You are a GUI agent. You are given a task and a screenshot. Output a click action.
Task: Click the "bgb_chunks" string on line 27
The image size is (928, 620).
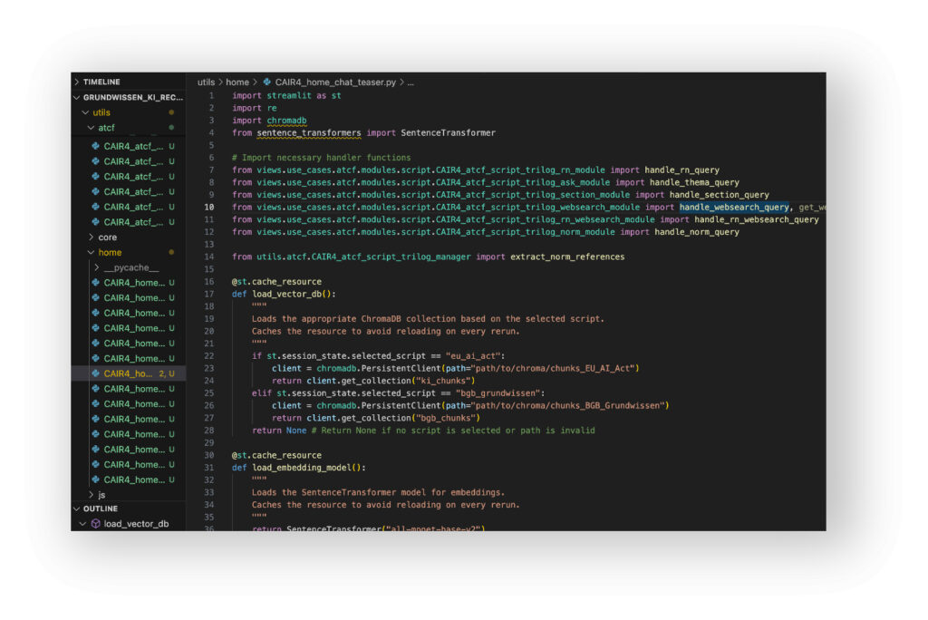coord(446,418)
